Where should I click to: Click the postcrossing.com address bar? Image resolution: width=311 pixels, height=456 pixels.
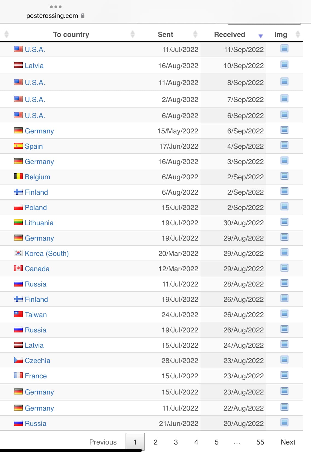click(52, 16)
